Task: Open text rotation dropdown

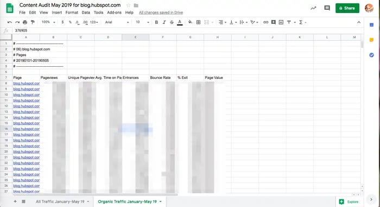Action: (254, 22)
